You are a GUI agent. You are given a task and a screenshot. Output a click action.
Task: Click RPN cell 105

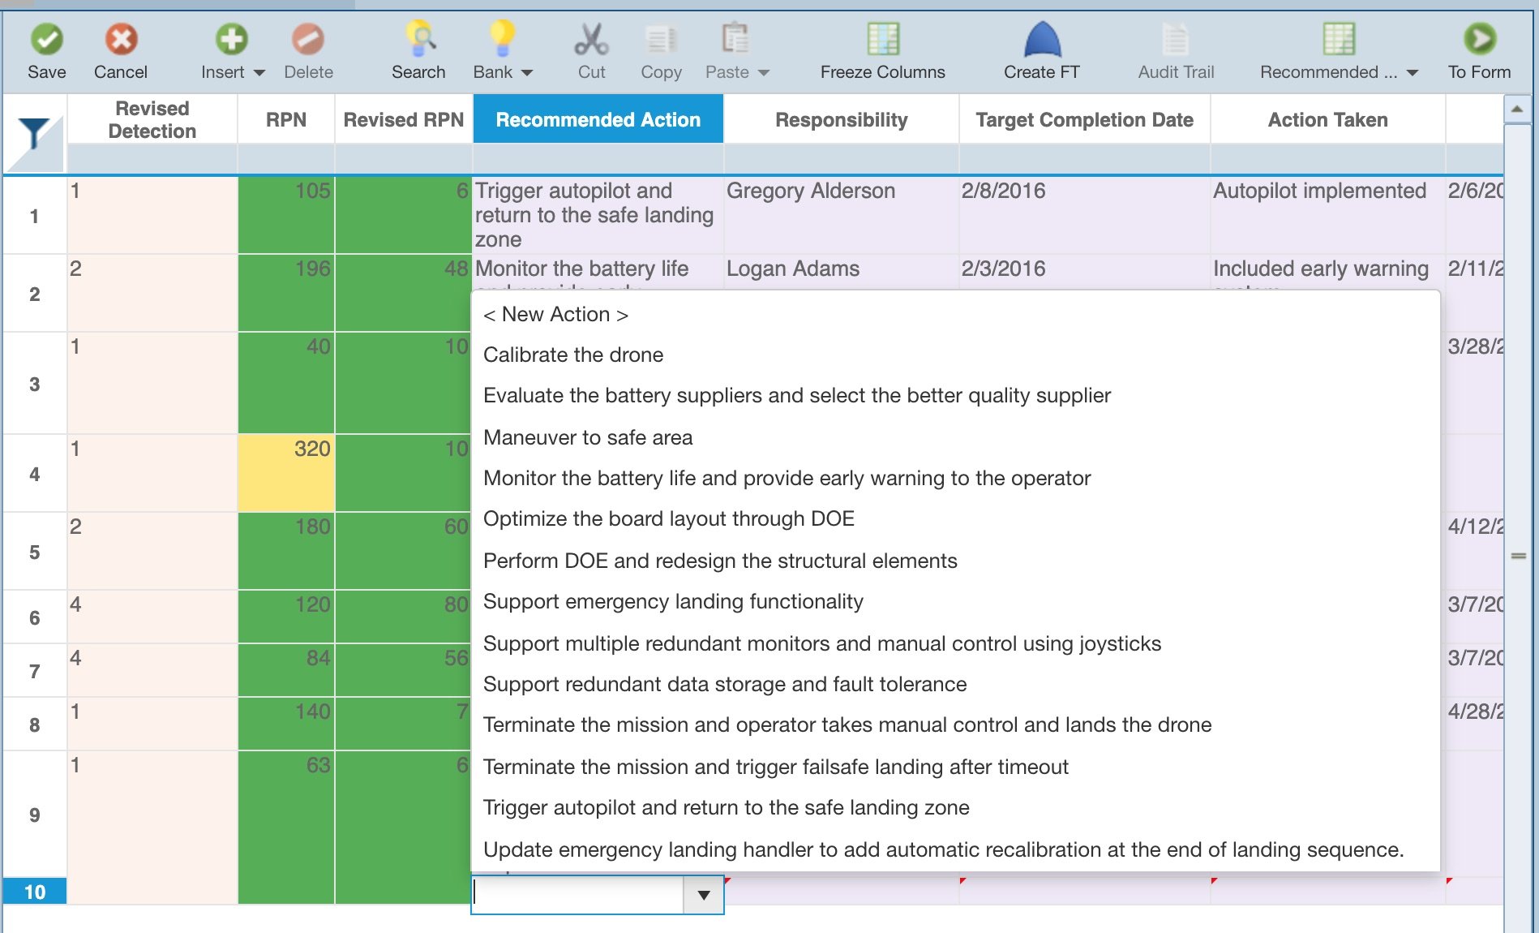(286, 215)
